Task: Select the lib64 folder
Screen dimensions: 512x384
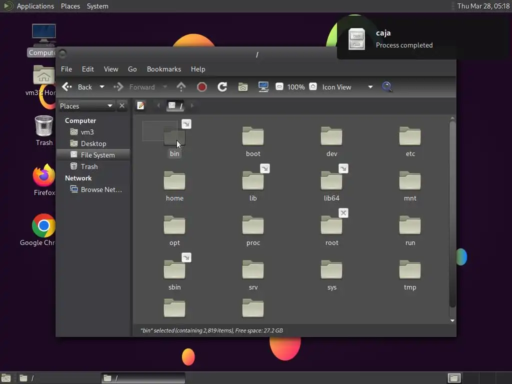Action: (331, 181)
